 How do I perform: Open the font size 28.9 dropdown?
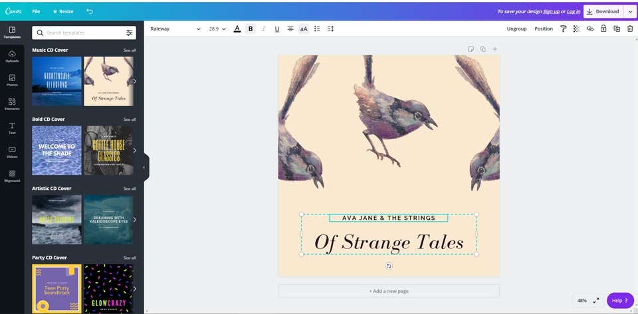tap(217, 29)
